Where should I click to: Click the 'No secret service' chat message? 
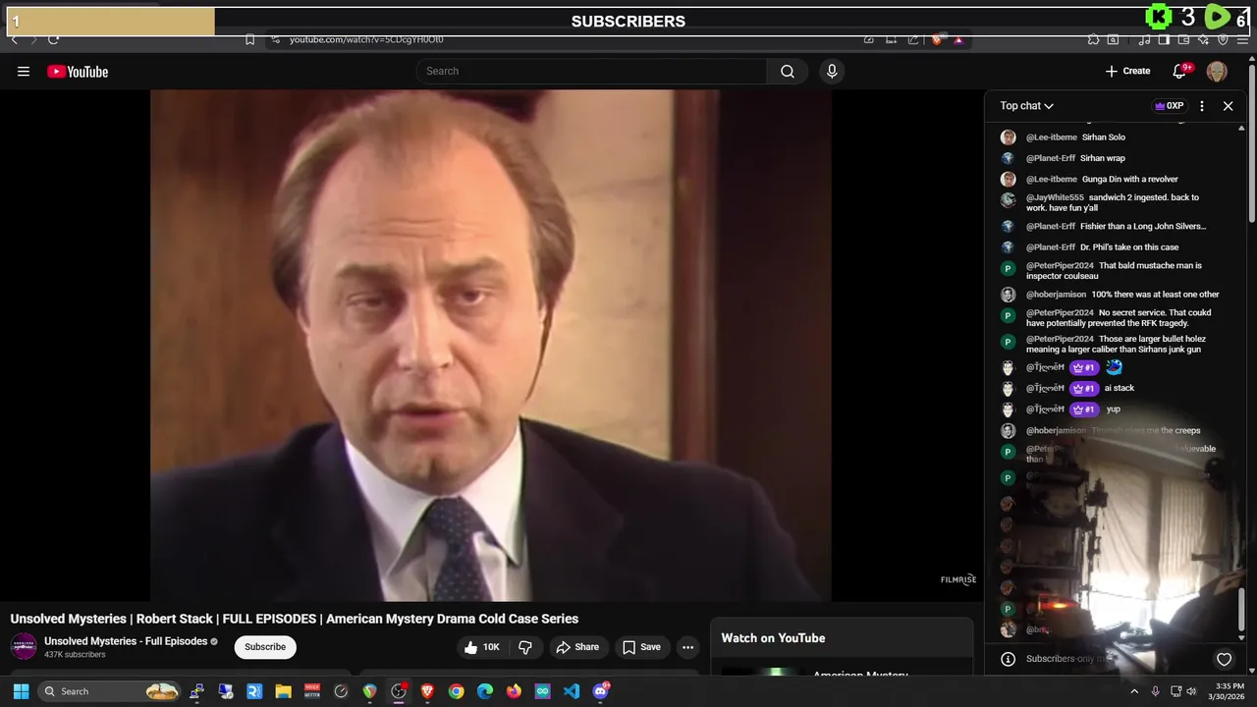click(x=1119, y=318)
